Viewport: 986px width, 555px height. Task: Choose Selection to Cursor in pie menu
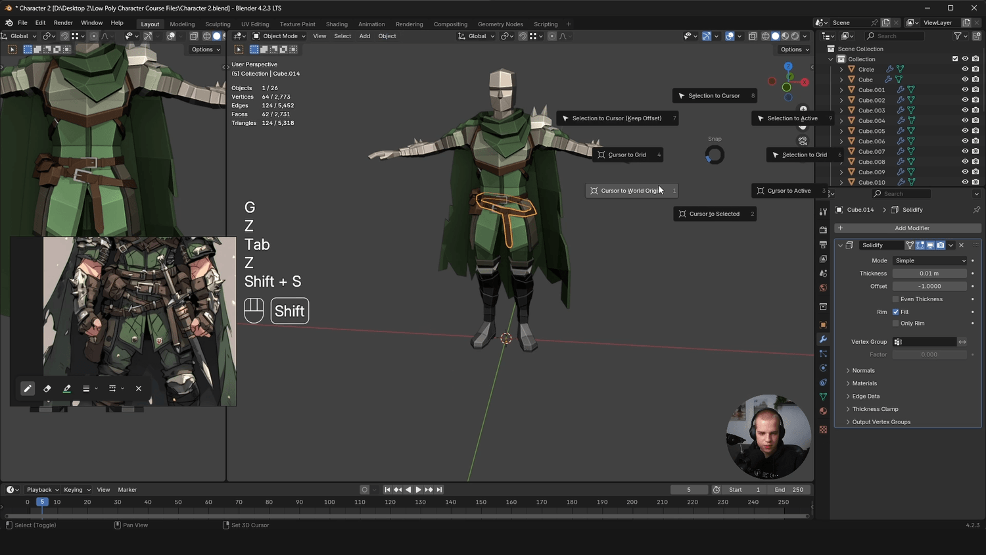713,96
